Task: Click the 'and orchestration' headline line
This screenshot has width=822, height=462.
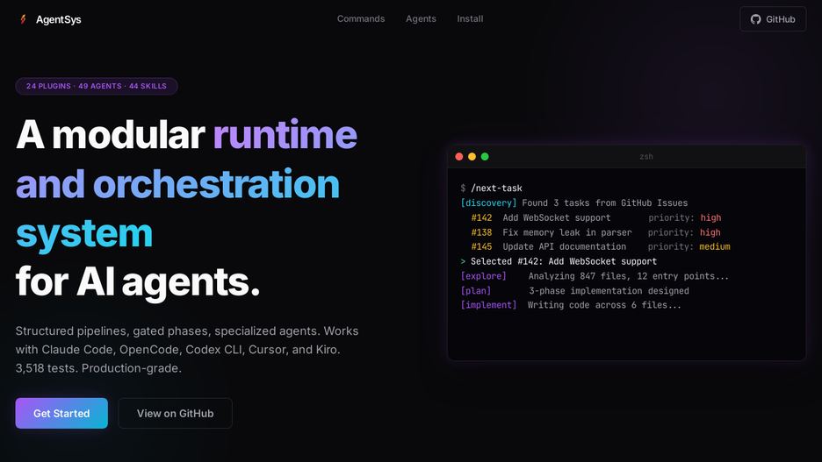Action: pos(177,184)
